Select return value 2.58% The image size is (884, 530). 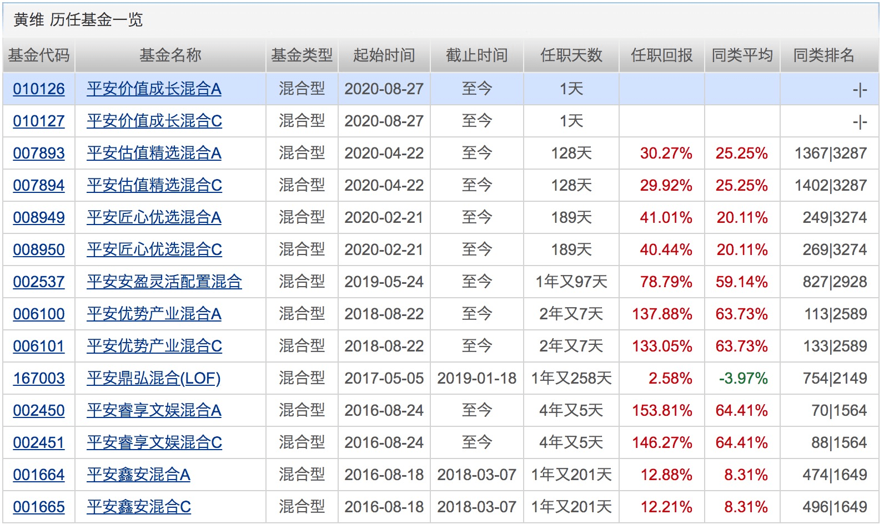point(670,378)
